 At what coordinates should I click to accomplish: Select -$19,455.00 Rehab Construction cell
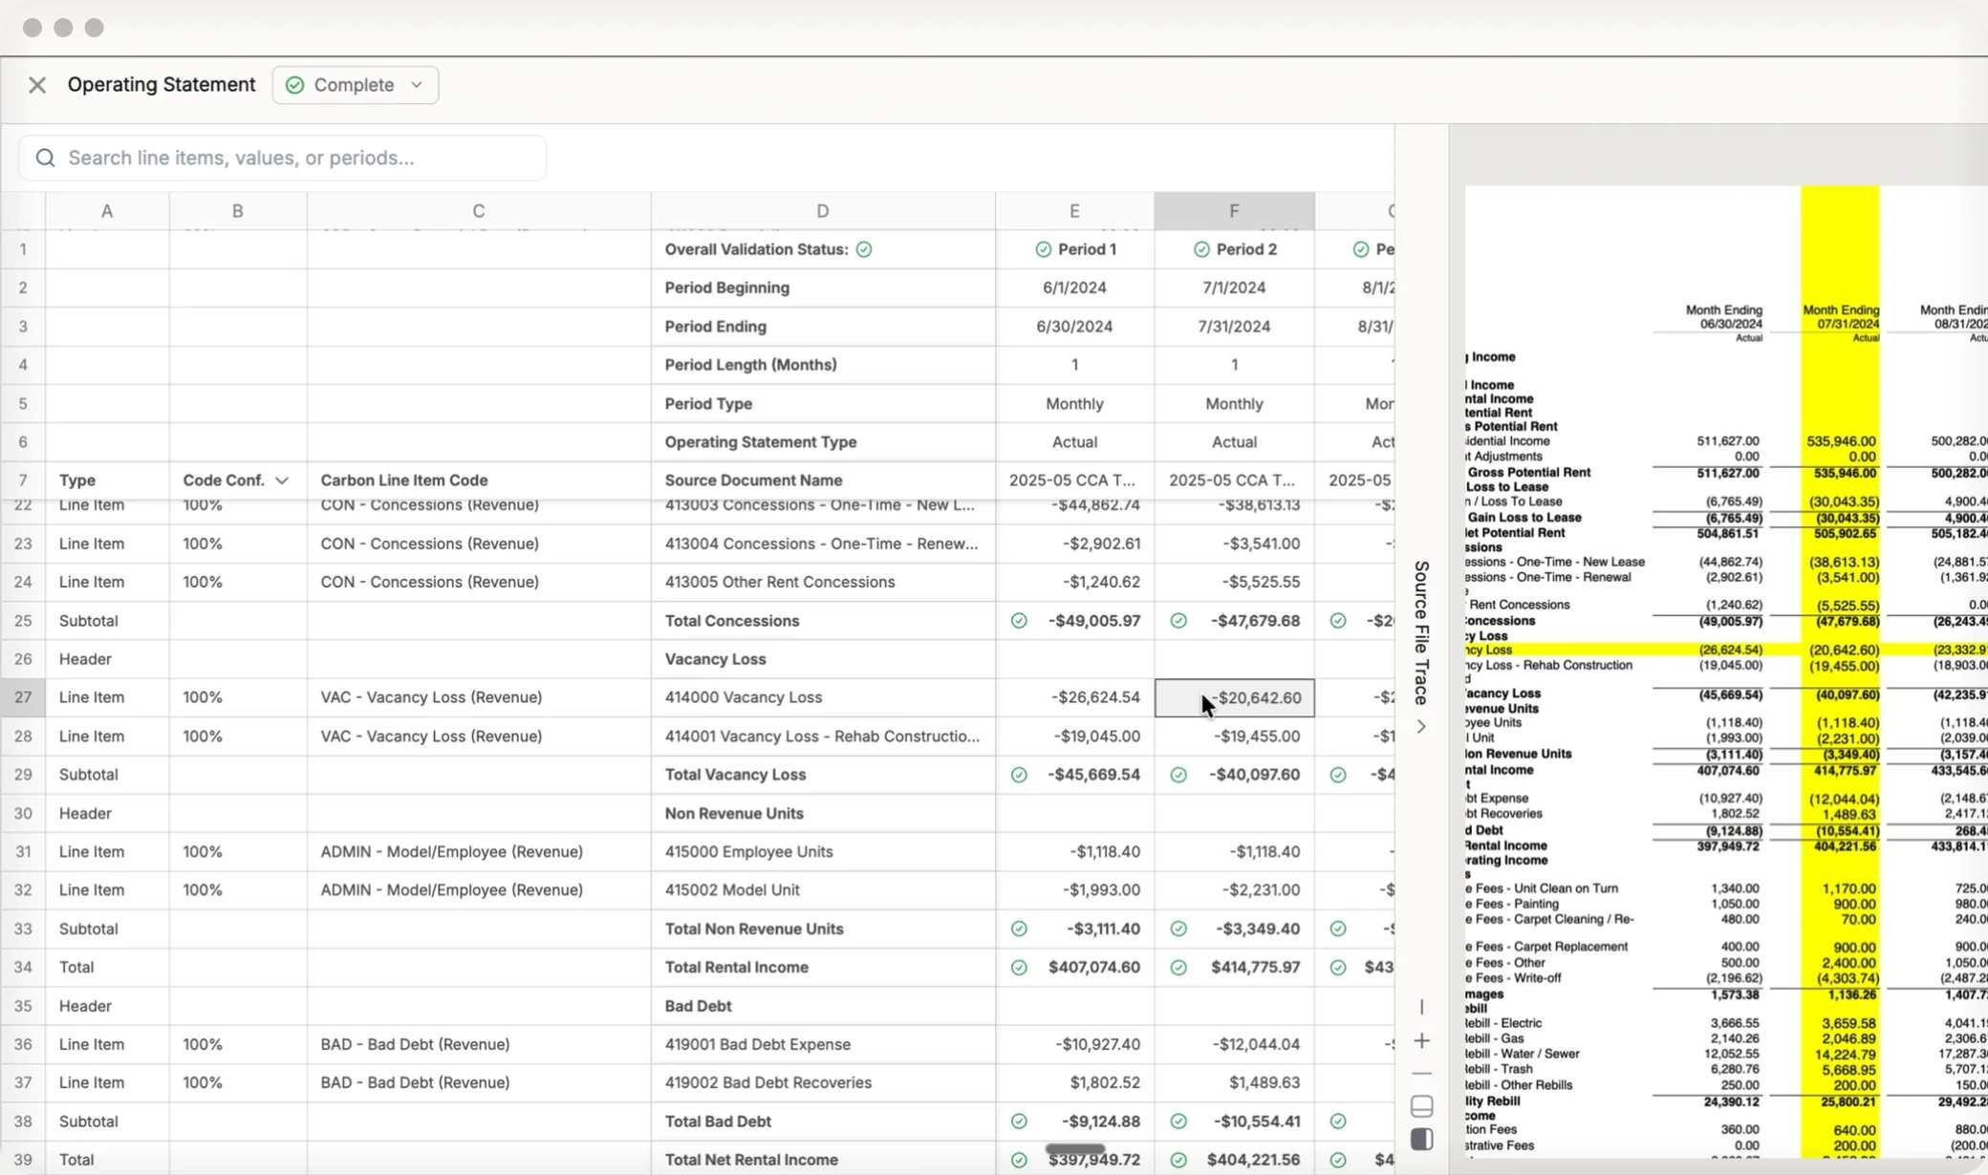pos(1234,737)
